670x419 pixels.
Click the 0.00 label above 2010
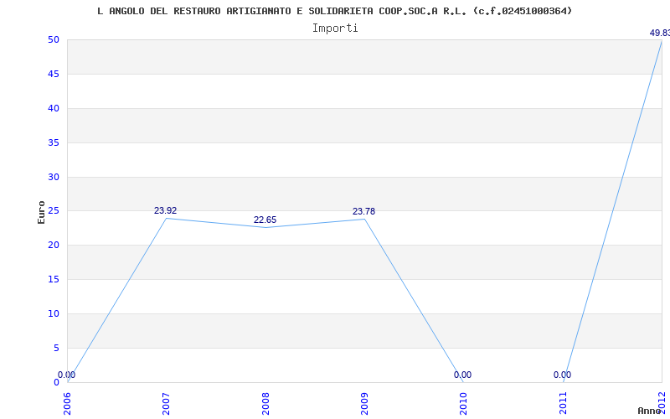(x=463, y=375)
